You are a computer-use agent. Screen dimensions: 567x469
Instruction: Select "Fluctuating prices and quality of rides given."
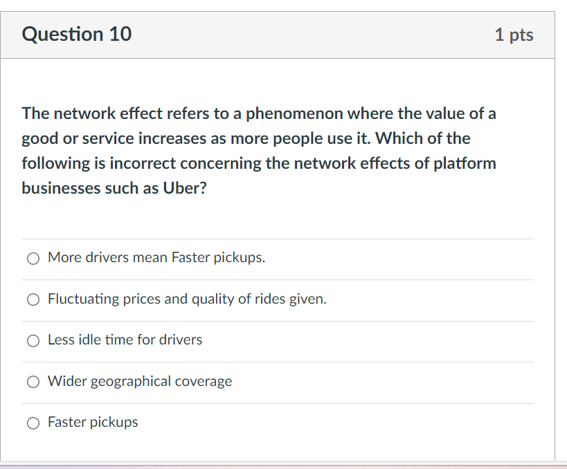pos(33,299)
